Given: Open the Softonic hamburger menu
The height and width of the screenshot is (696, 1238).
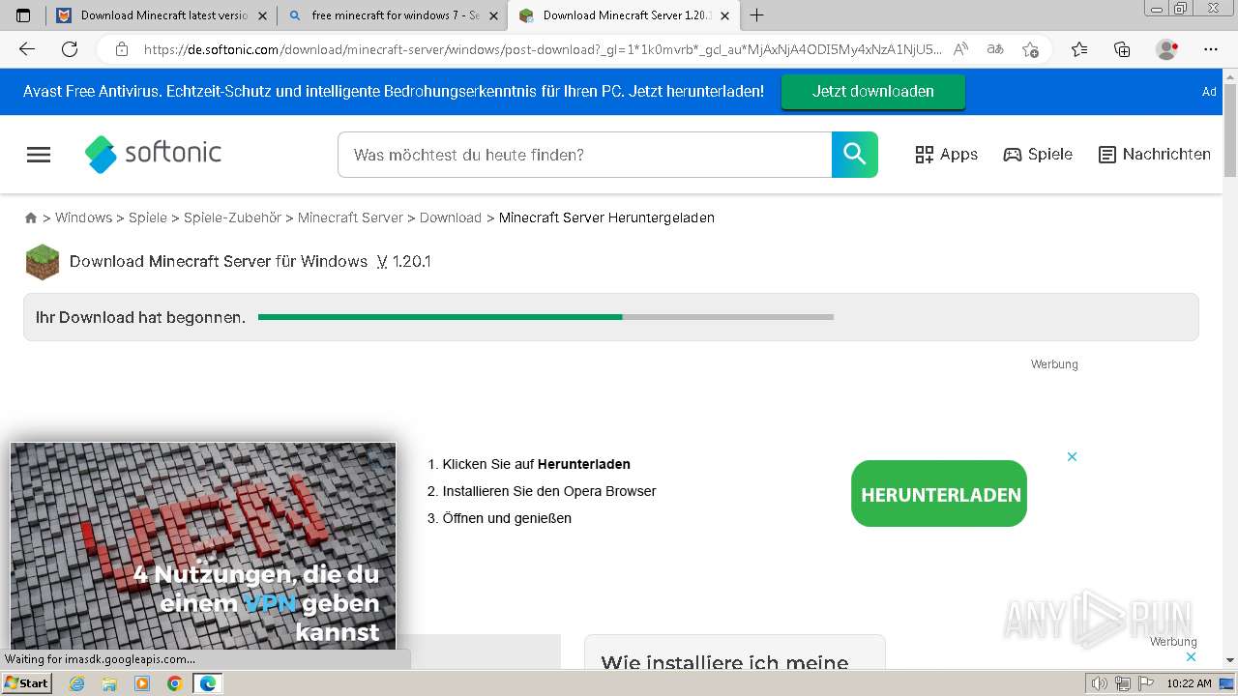Looking at the screenshot, I should [39, 155].
